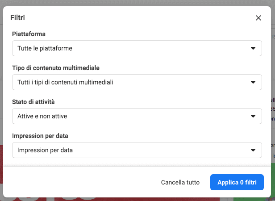
Task: Click the Cancella tutto link
Action: (x=180, y=182)
